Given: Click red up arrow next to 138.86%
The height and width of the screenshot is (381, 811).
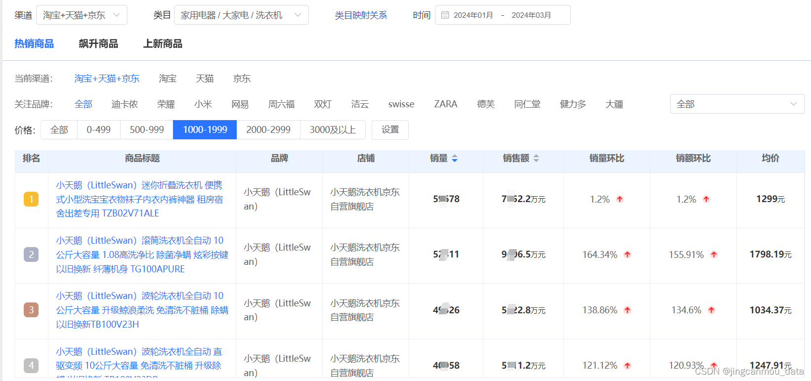Looking at the screenshot, I should pos(627,310).
